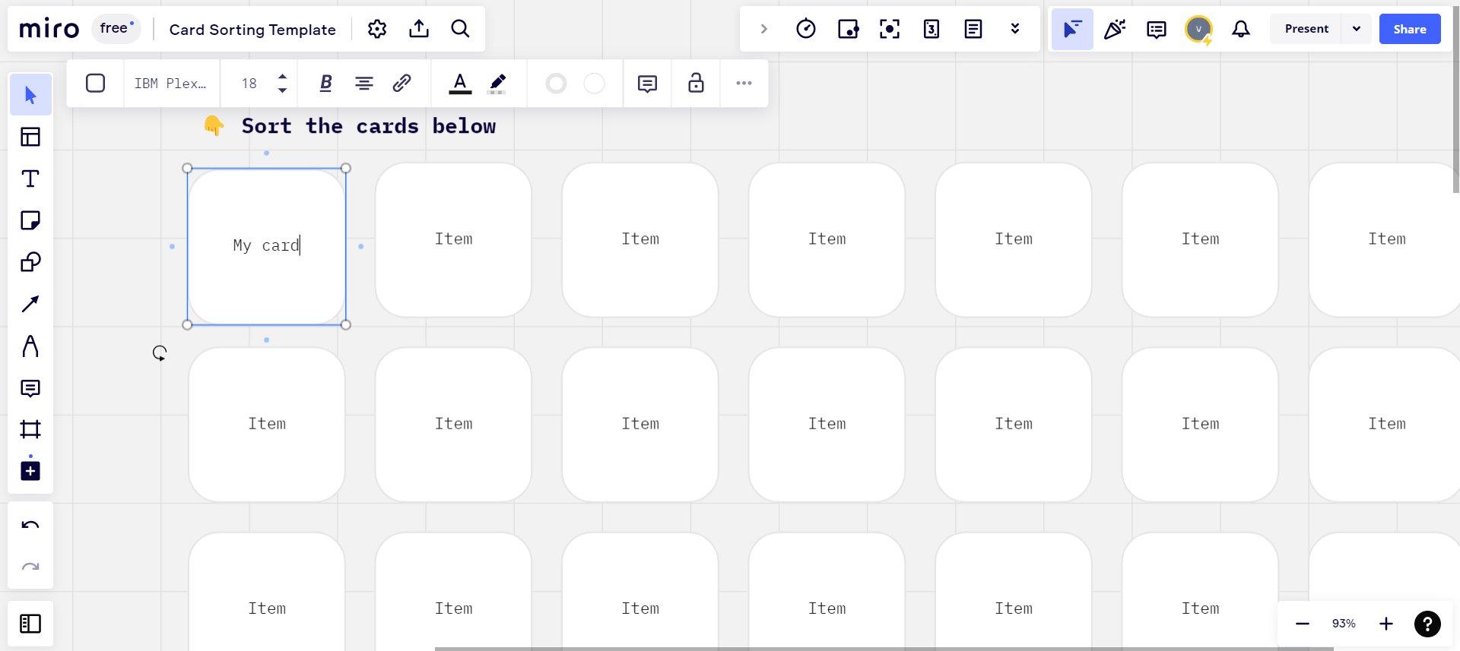Expand more apps double chevron

[x=1014, y=29]
